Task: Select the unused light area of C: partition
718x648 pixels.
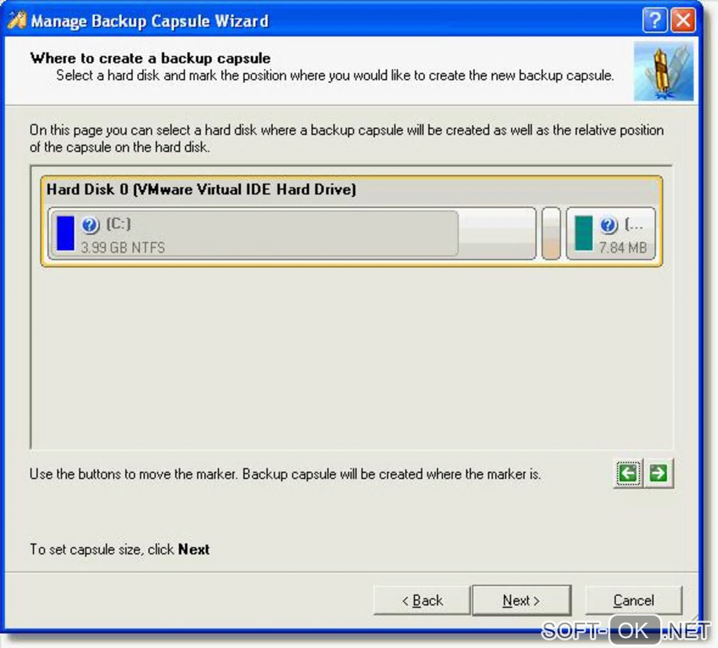Action: coord(496,234)
